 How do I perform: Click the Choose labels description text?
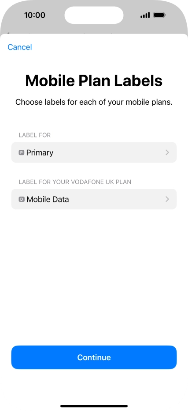point(94,102)
